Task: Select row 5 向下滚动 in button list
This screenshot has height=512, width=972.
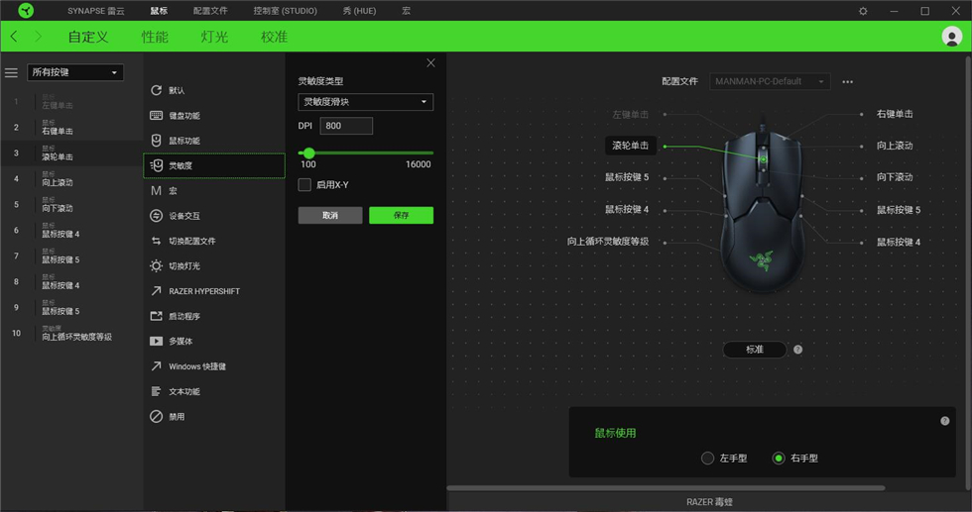Action: pos(71,204)
